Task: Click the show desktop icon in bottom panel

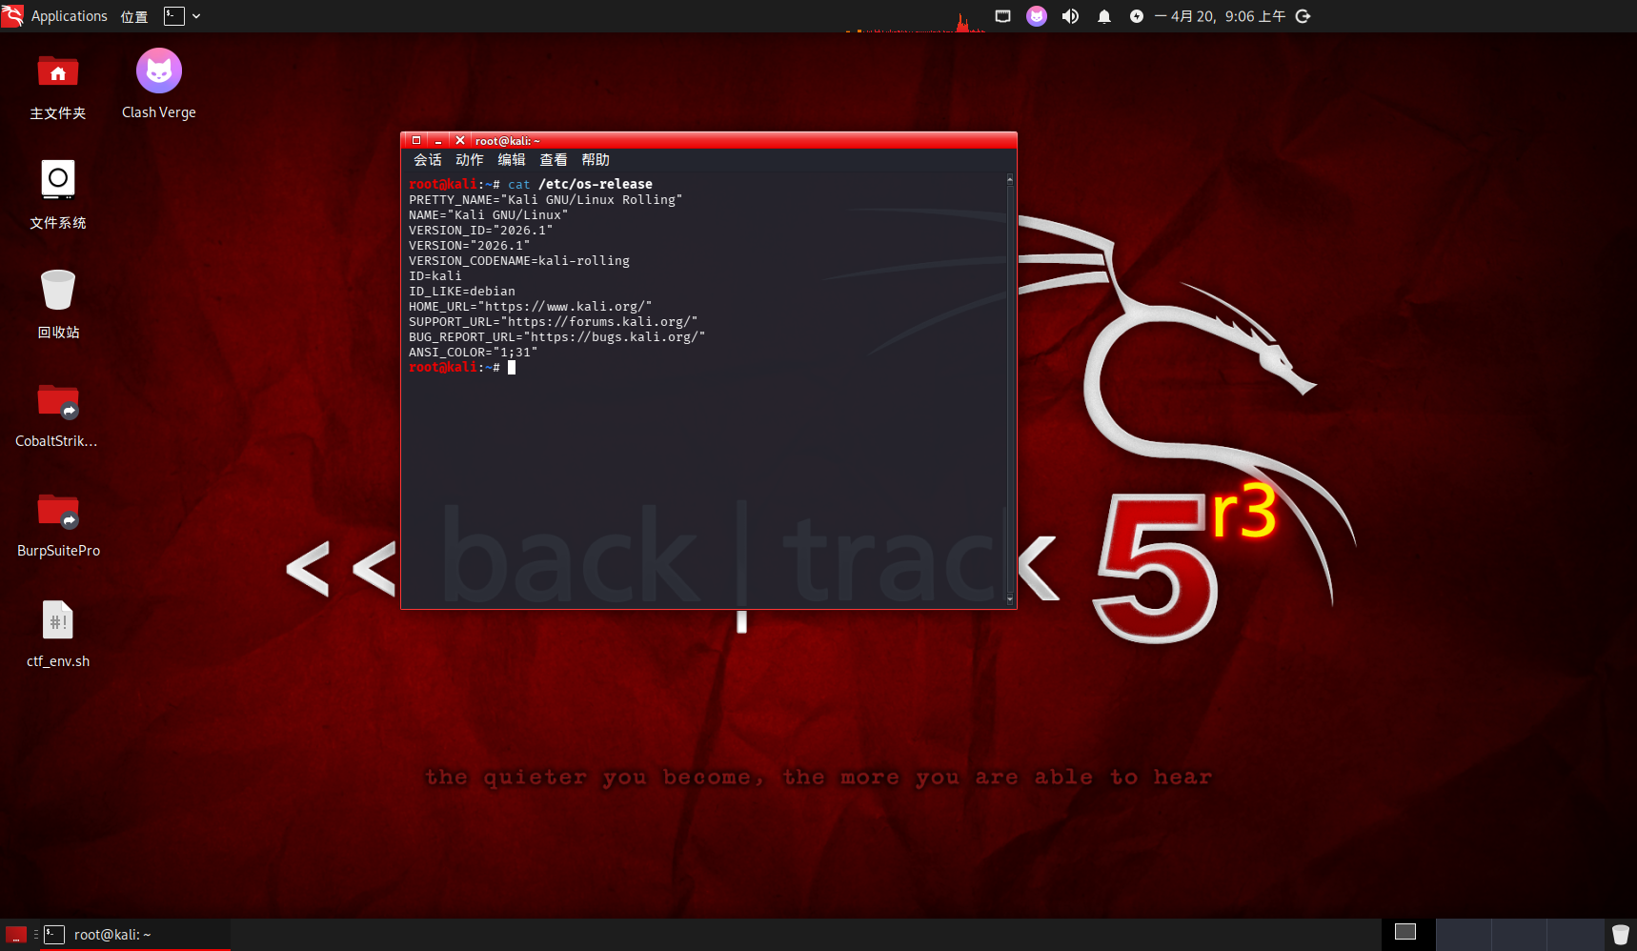Action: pos(16,935)
